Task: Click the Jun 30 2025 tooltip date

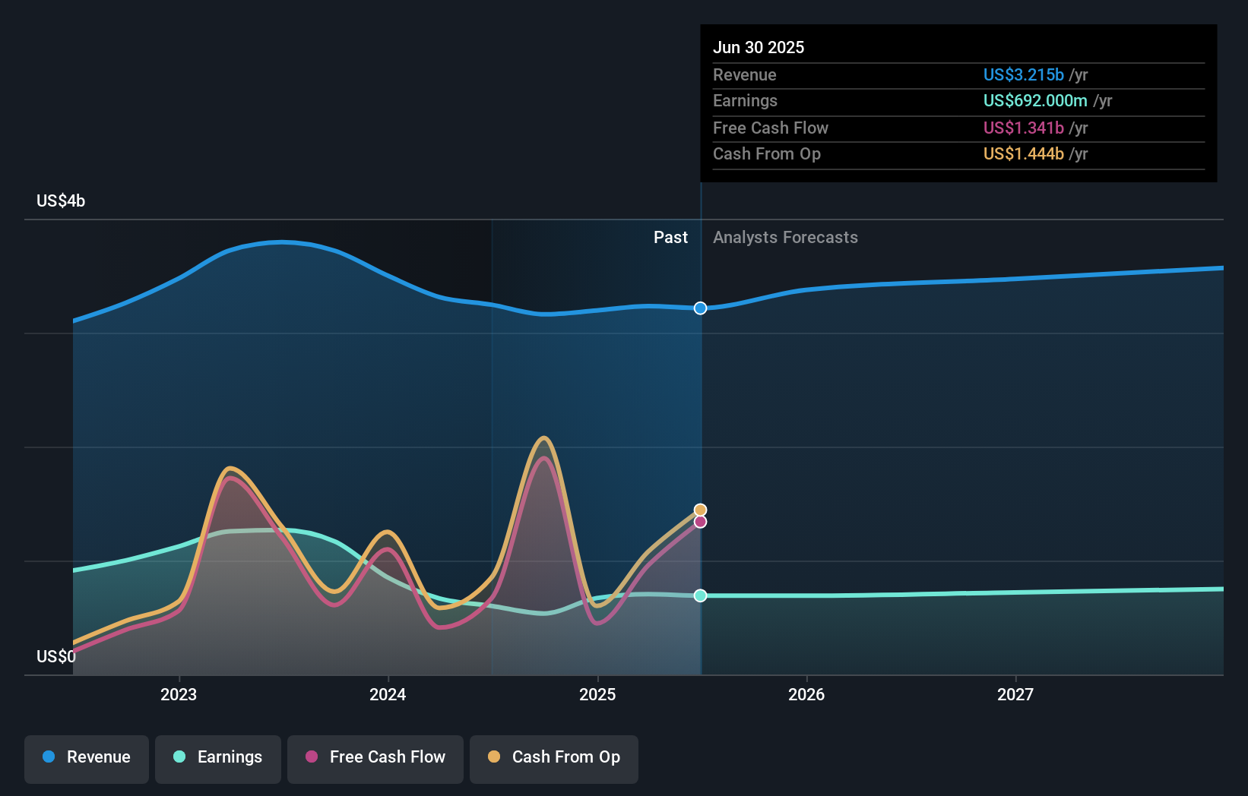Action: pyautogui.click(x=759, y=47)
